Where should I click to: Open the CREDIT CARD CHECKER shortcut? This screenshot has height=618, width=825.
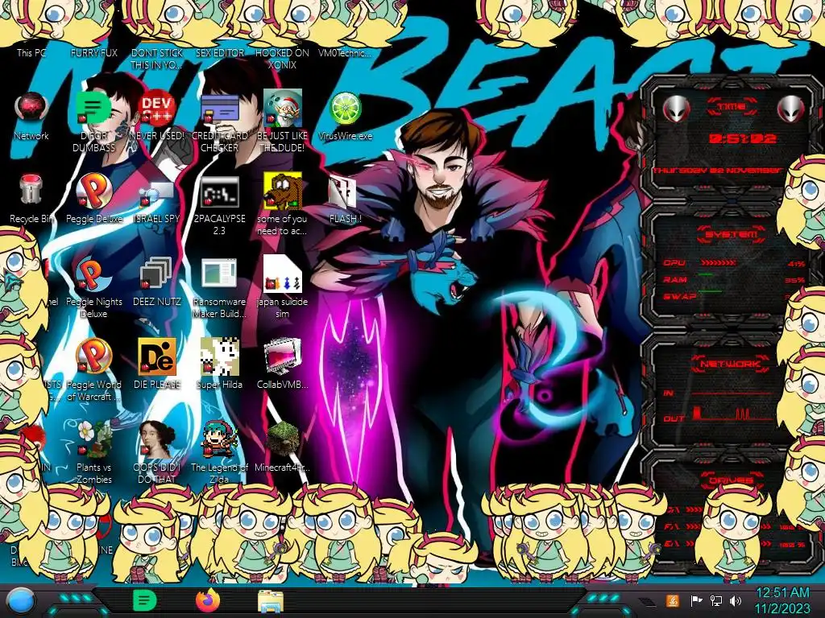[219, 109]
